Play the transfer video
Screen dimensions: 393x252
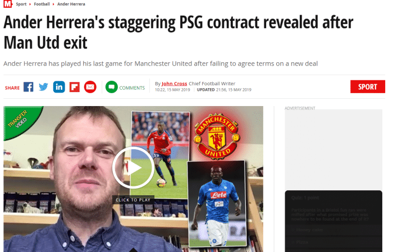(133, 168)
